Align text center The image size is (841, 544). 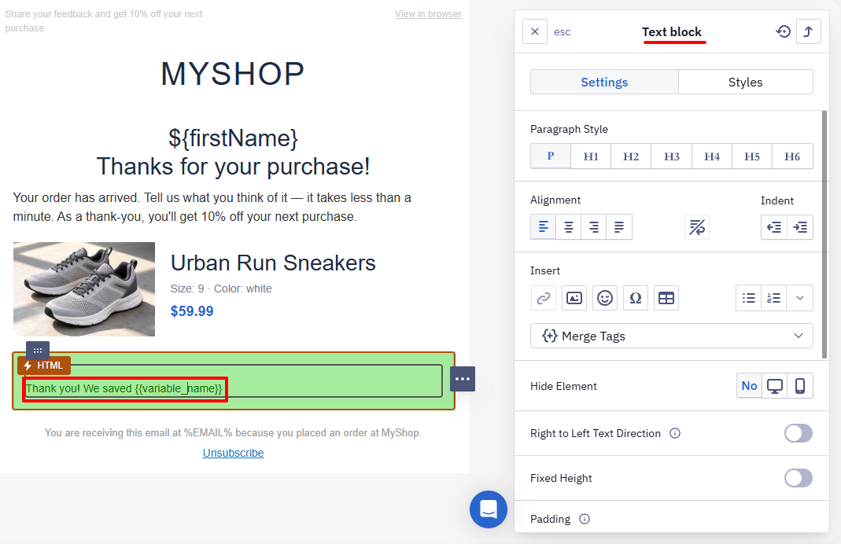coord(569,226)
